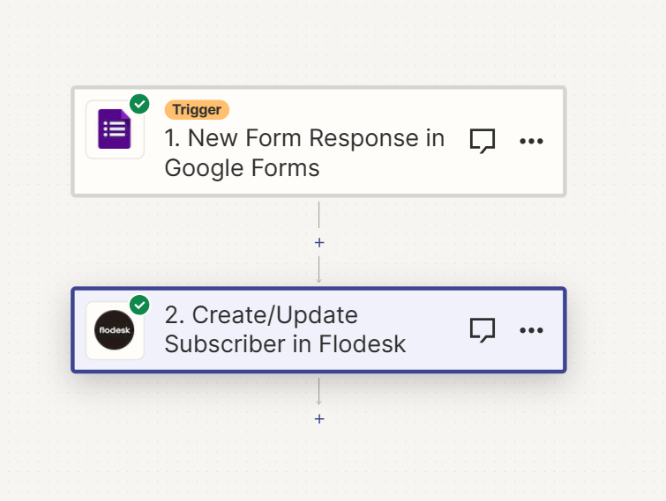Click the Google Forms app icon

point(115,129)
